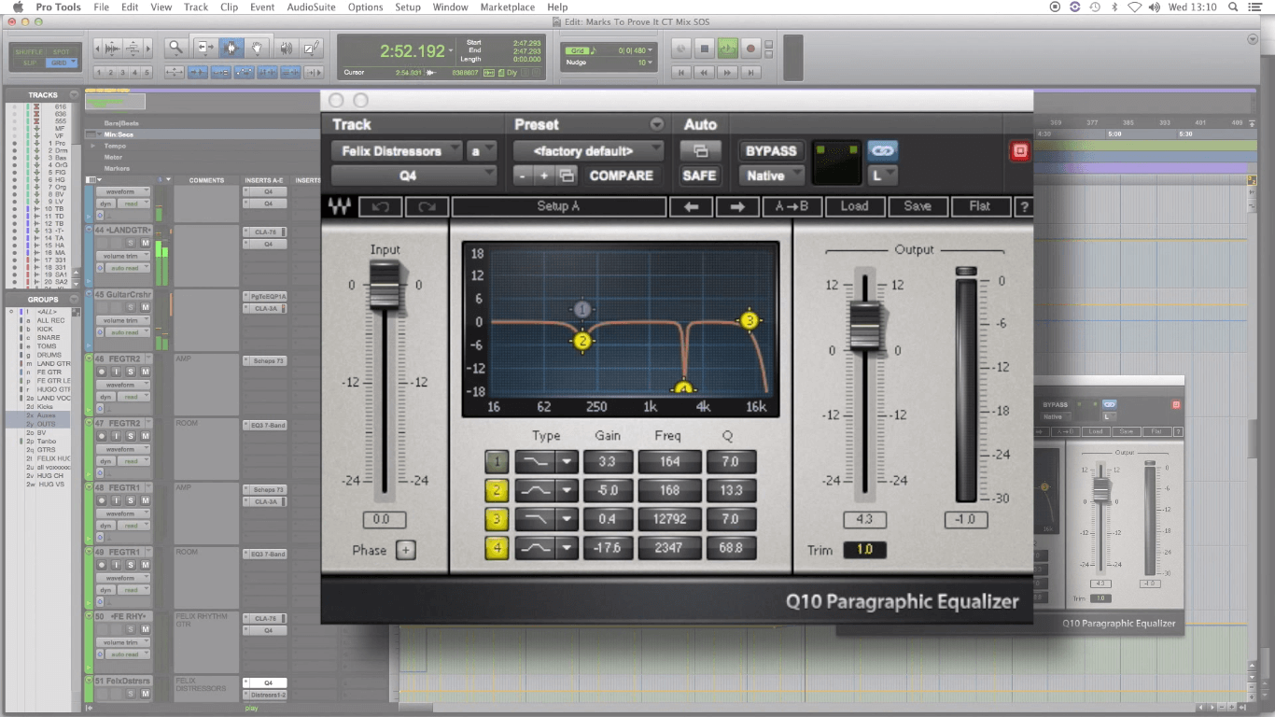Click the Record transport button
The width and height of the screenshot is (1275, 717).
tap(750, 49)
